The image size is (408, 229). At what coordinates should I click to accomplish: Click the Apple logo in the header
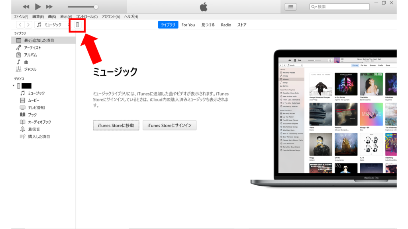coord(204,7)
